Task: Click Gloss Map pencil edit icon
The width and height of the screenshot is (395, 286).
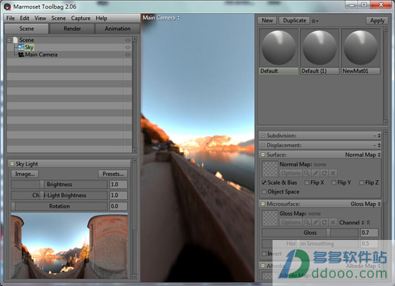Action: 315,222
